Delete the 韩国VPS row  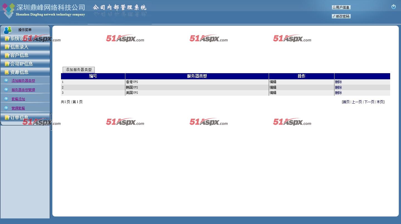pyautogui.click(x=338, y=87)
